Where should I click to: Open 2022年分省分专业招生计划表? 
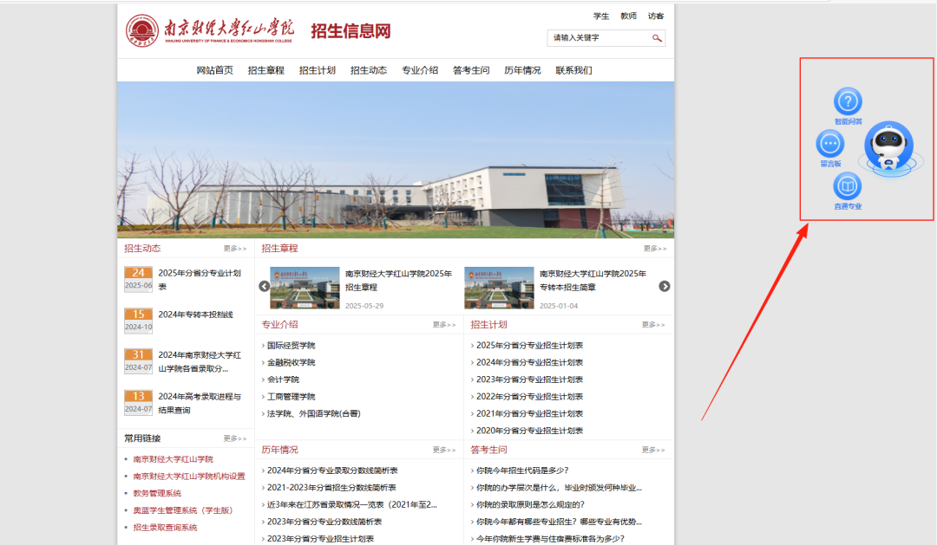tap(529, 396)
